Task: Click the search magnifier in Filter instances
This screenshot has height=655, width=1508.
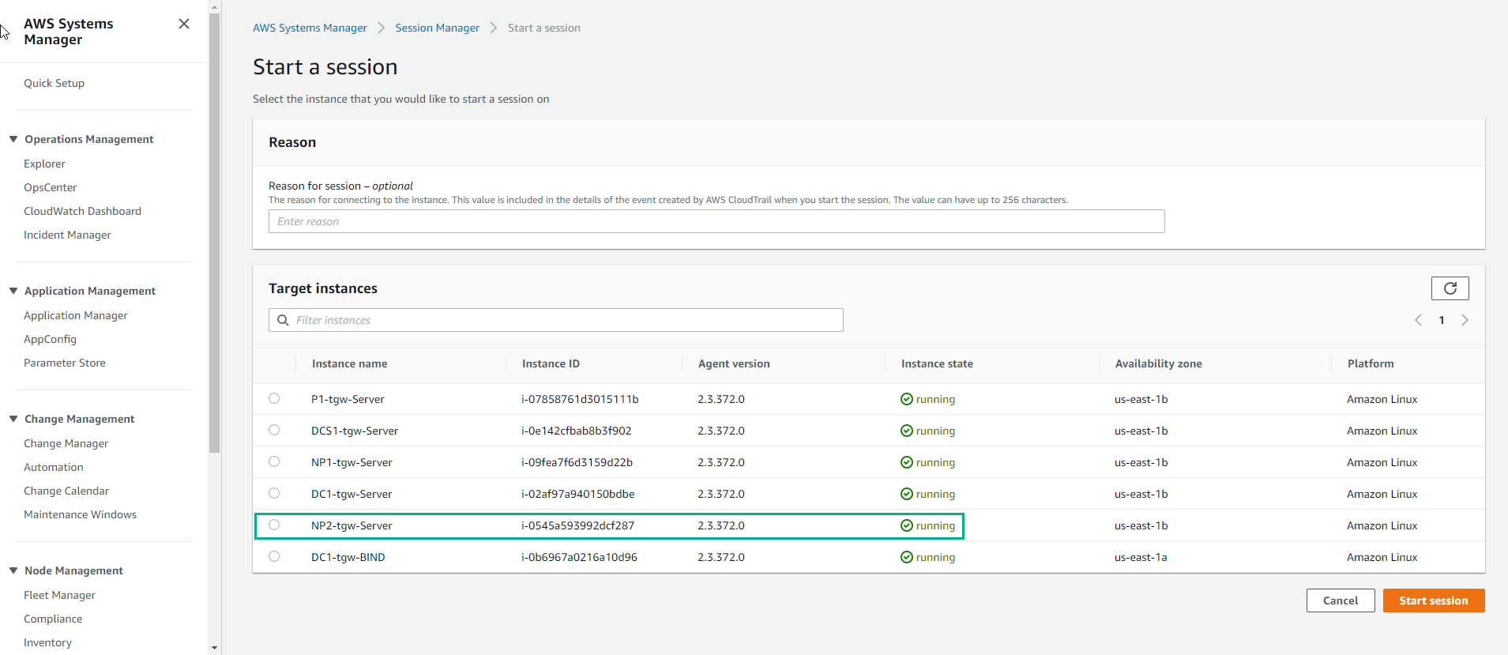Action: coord(283,320)
